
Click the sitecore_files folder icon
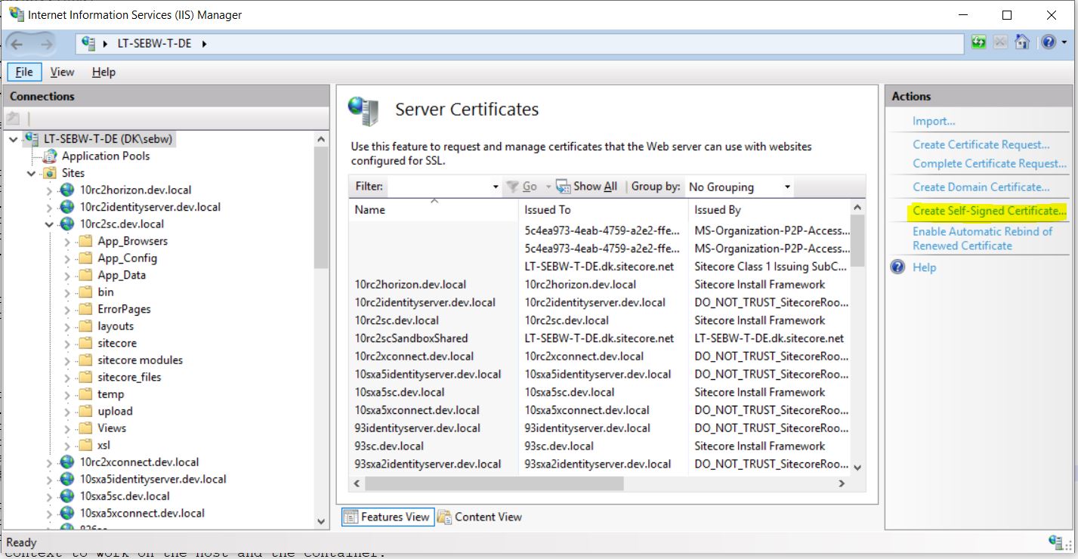point(85,377)
